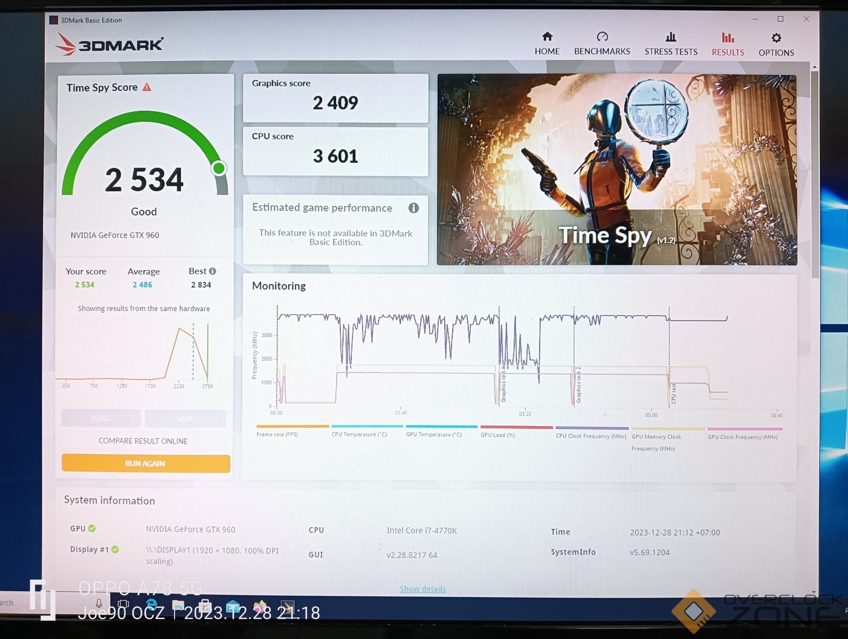
Task: Click the vertical scrollbar of the results page
Action: click(814, 175)
